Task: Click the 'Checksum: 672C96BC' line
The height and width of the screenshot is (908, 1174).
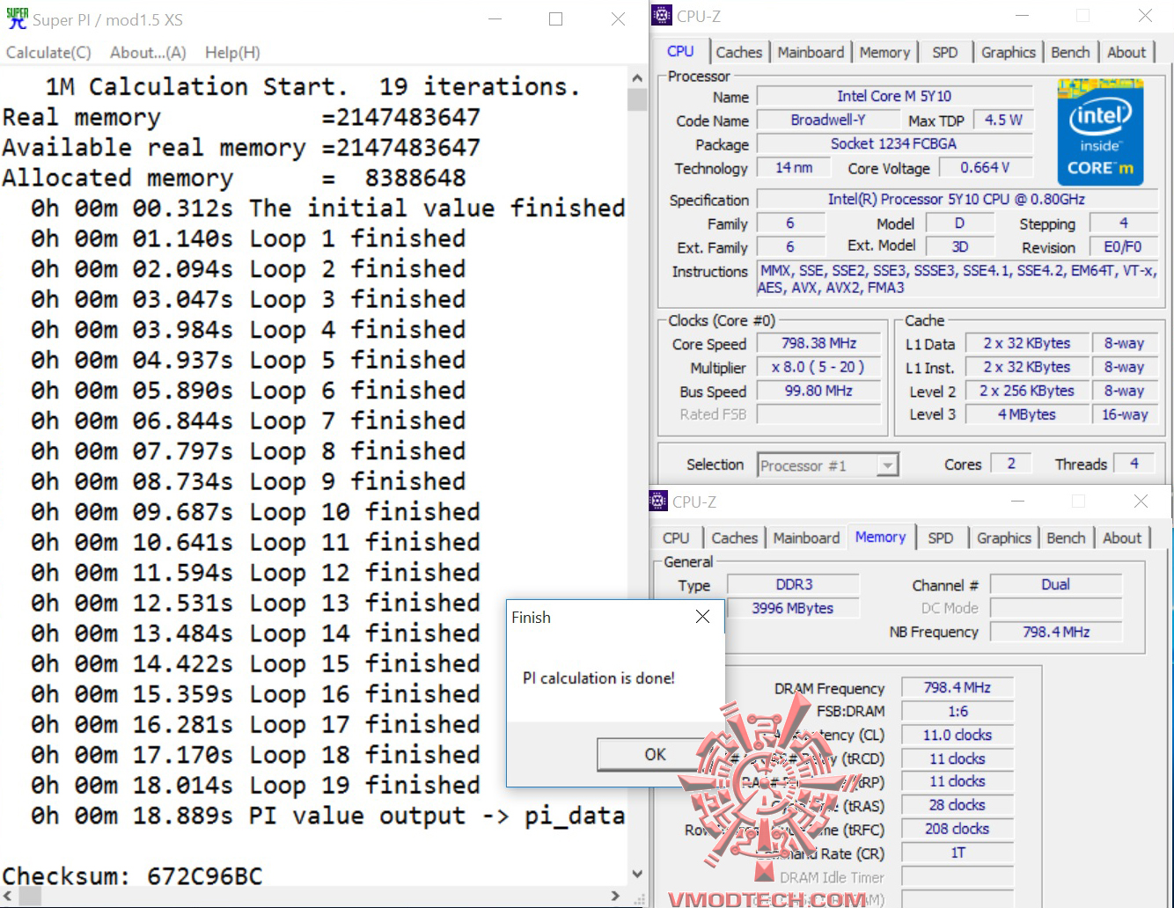Action: click(x=132, y=875)
